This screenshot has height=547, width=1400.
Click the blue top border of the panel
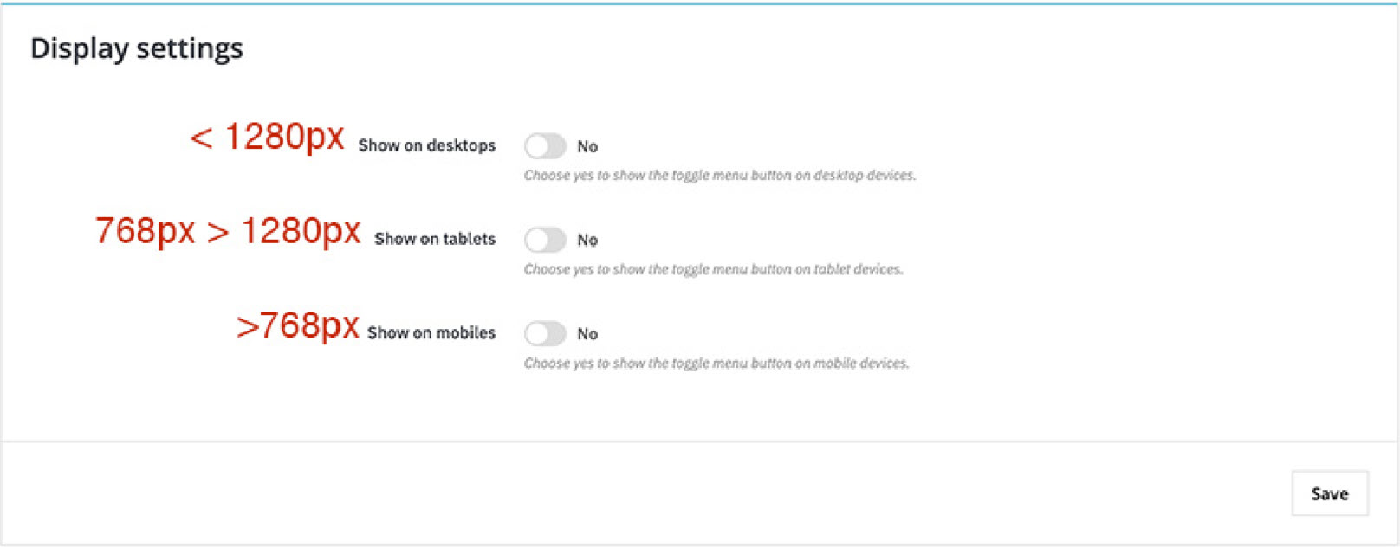tap(699, 3)
